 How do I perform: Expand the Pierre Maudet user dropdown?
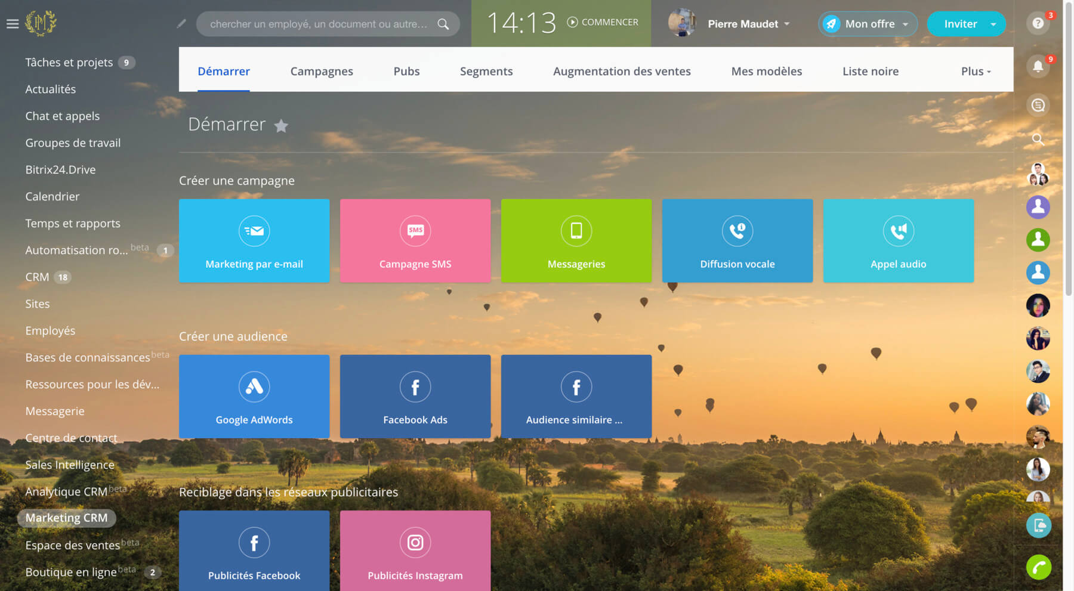coord(786,24)
